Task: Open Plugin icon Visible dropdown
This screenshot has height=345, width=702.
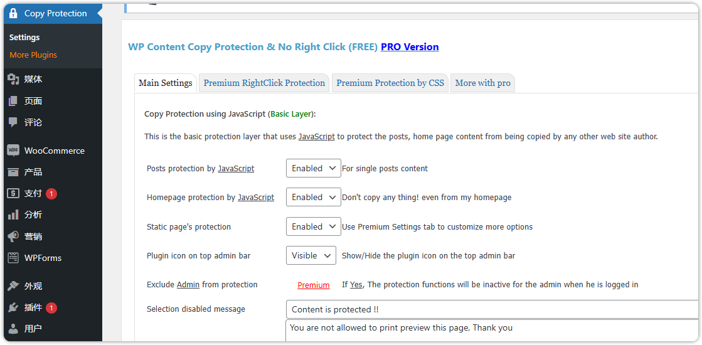Action: point(311,255)
